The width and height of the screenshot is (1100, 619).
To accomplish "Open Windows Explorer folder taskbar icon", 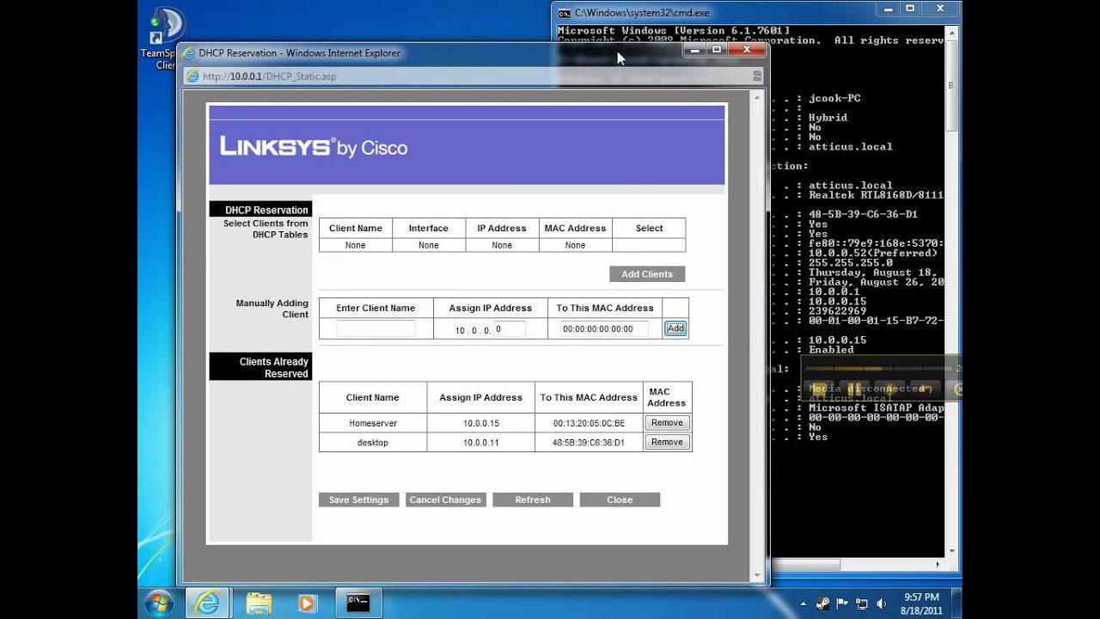I will [x=259, y=603].
